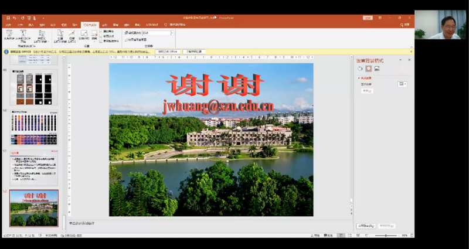Switch to the Insert ribbon tab

tap(30, 25)
